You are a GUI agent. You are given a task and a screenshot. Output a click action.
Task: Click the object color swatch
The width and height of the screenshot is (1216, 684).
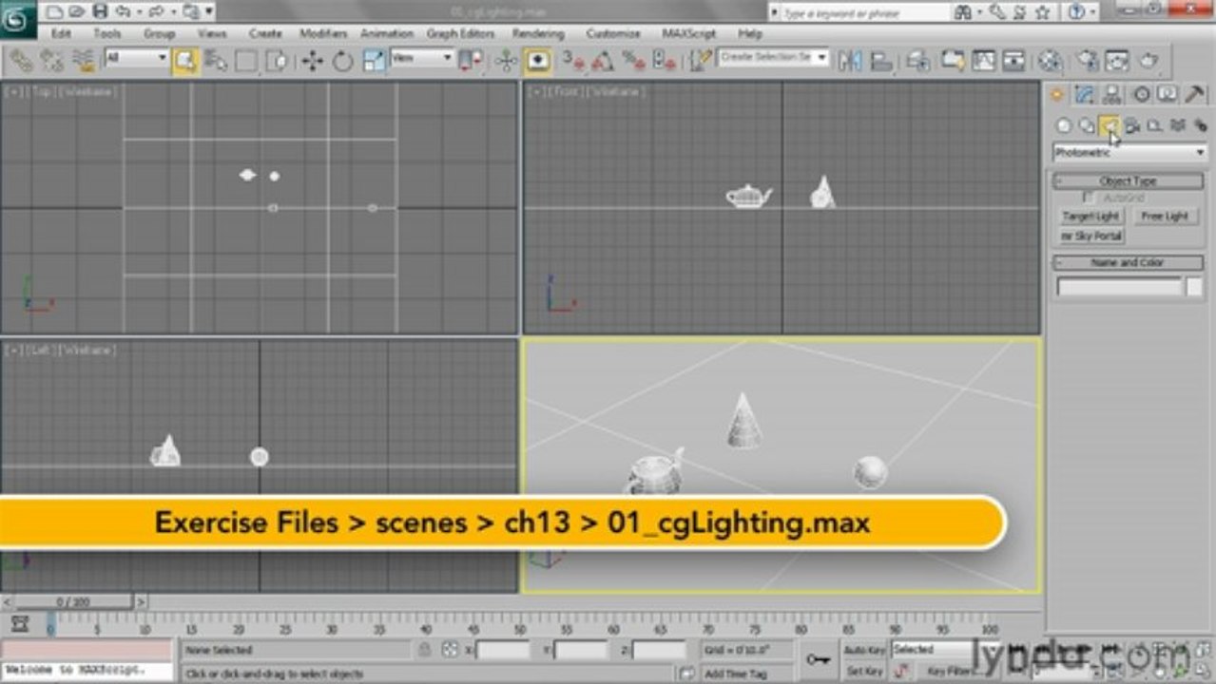coord(1194,287)
